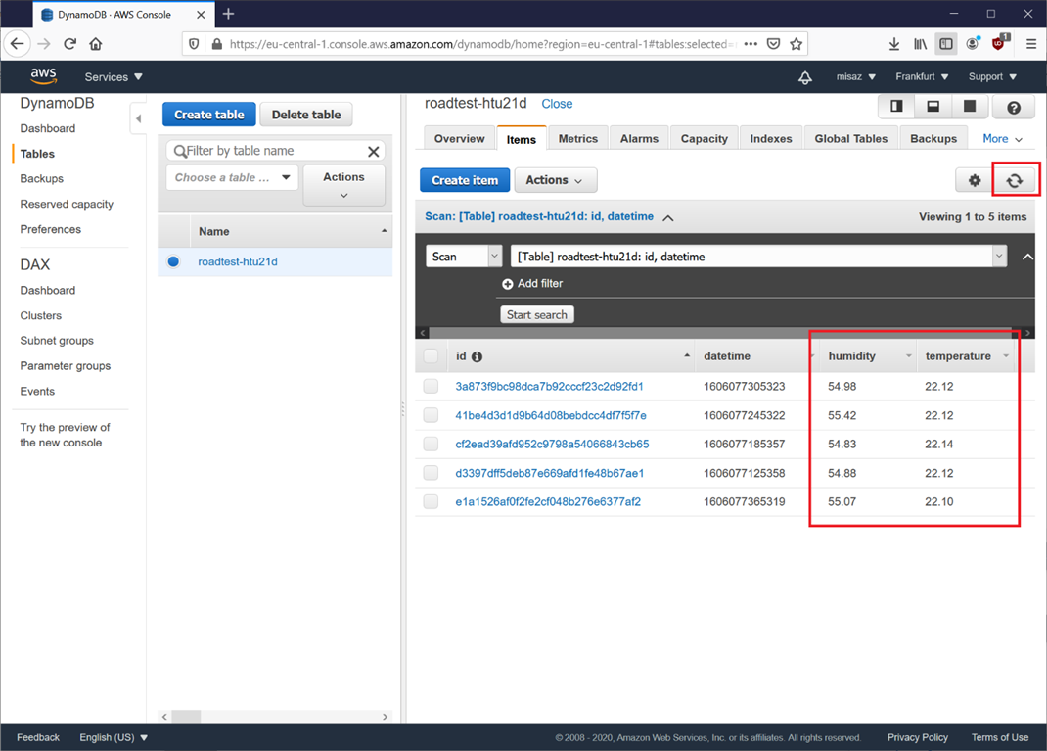The image size is (1047, 751).
Task: Collapse the Scan header section chevron
Action: click(667, 217)
